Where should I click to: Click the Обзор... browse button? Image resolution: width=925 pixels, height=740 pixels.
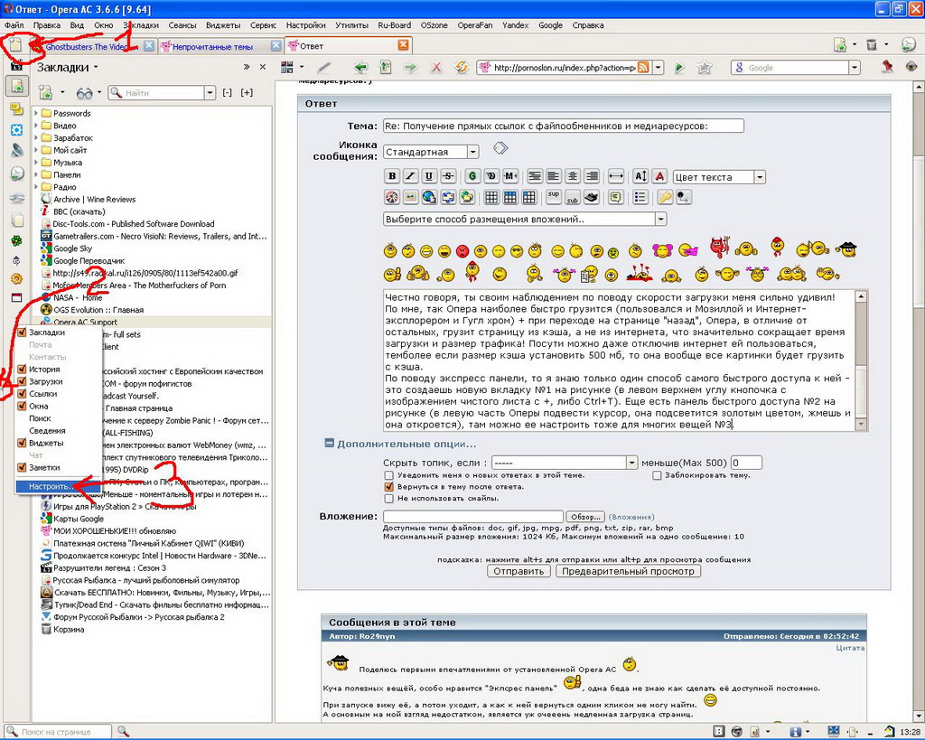[585, 517]
